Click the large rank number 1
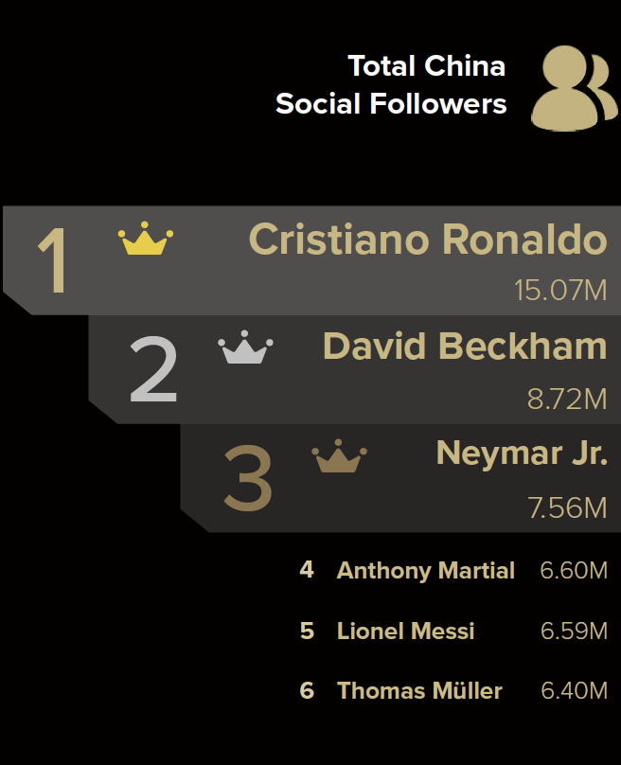Image resolution: width=621 pixels, height=765 pixels. point(52,260)
